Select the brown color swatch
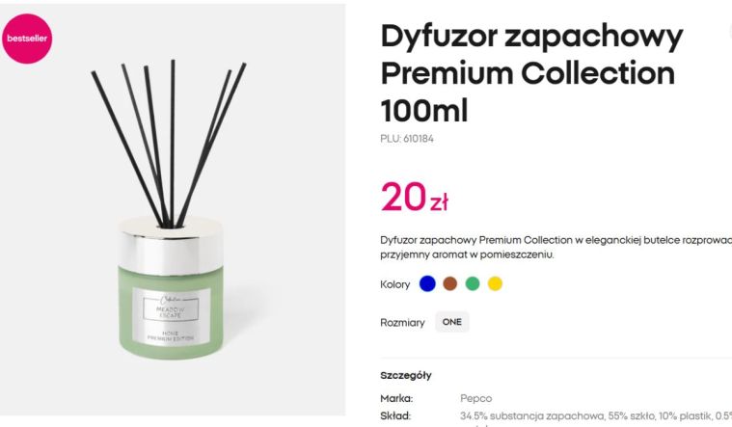 450,283
